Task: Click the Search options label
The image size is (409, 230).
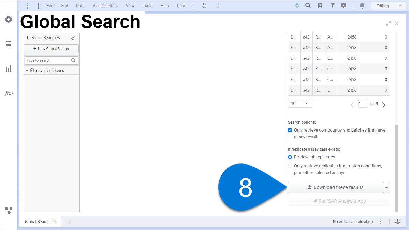Action: click(302, 122)
